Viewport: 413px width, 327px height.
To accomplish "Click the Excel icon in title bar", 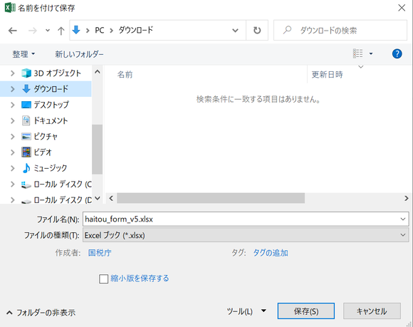I will click(x=10, y=8).
